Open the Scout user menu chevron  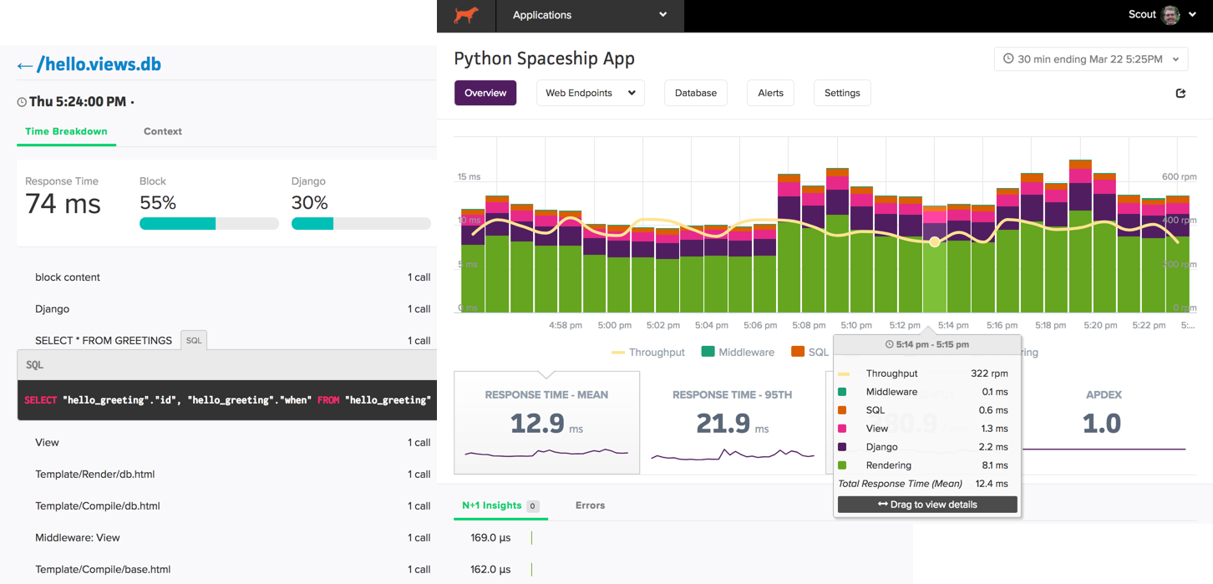(1192, 15)
